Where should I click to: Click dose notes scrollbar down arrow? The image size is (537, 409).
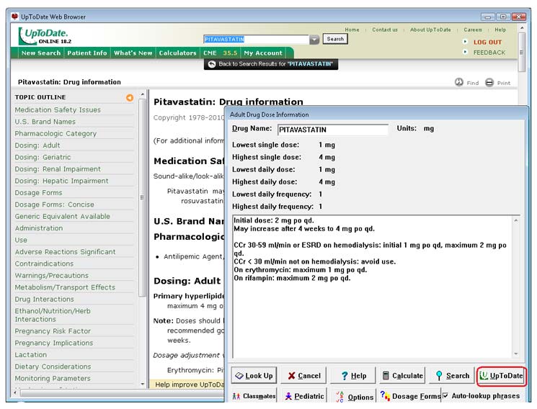[x=516, y=354]
